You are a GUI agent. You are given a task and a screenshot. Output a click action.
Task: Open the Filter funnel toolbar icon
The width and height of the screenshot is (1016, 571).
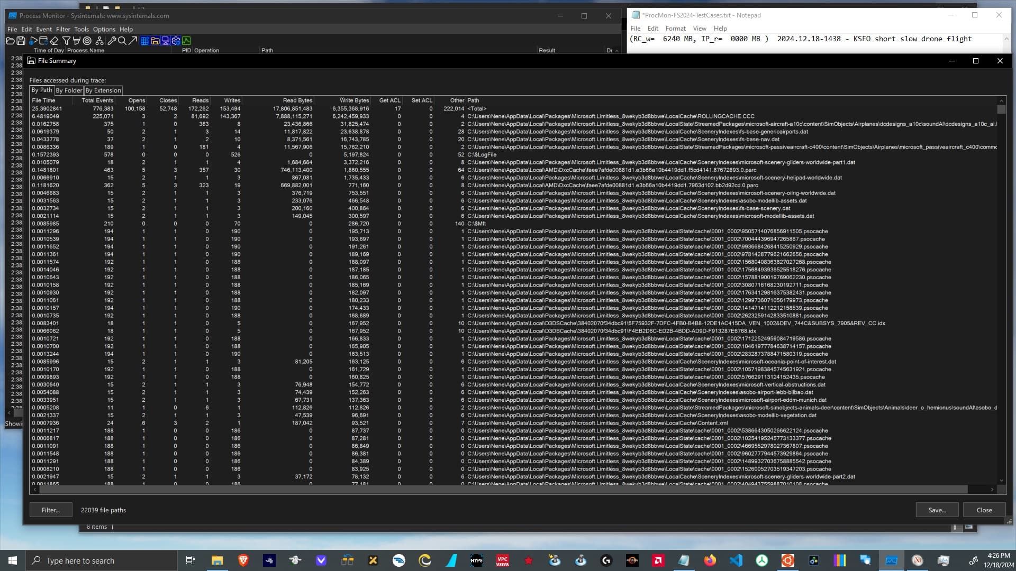click(x=66, y=41)
